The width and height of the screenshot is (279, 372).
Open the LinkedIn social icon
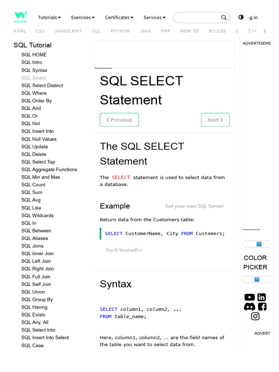coord(262,298)
